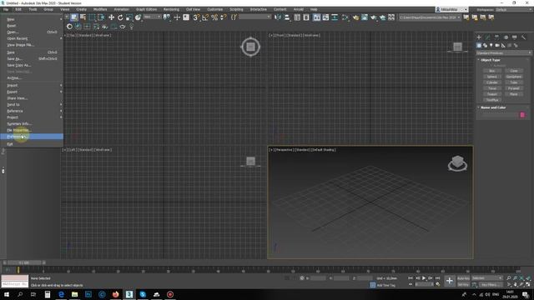The image size is (534, 300).
Task: Click the large Set Key plus button
Action: point(450,281)
